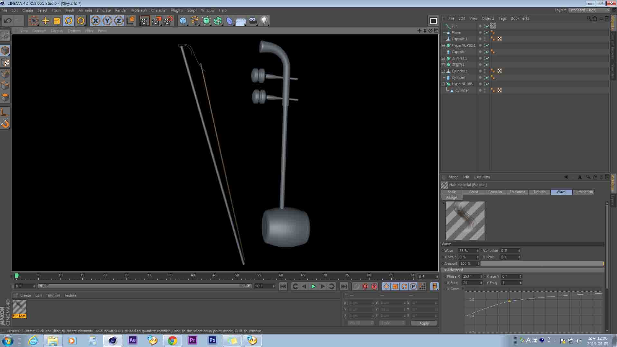Toggle Capsule object visibility dot
This screenshot has height=347, width=617.
[x=480, y=52]
